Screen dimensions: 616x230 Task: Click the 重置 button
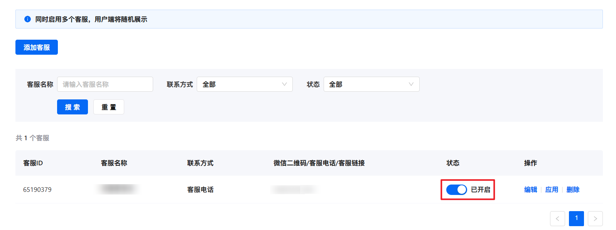pyautogui.click(x=109, y=107)
